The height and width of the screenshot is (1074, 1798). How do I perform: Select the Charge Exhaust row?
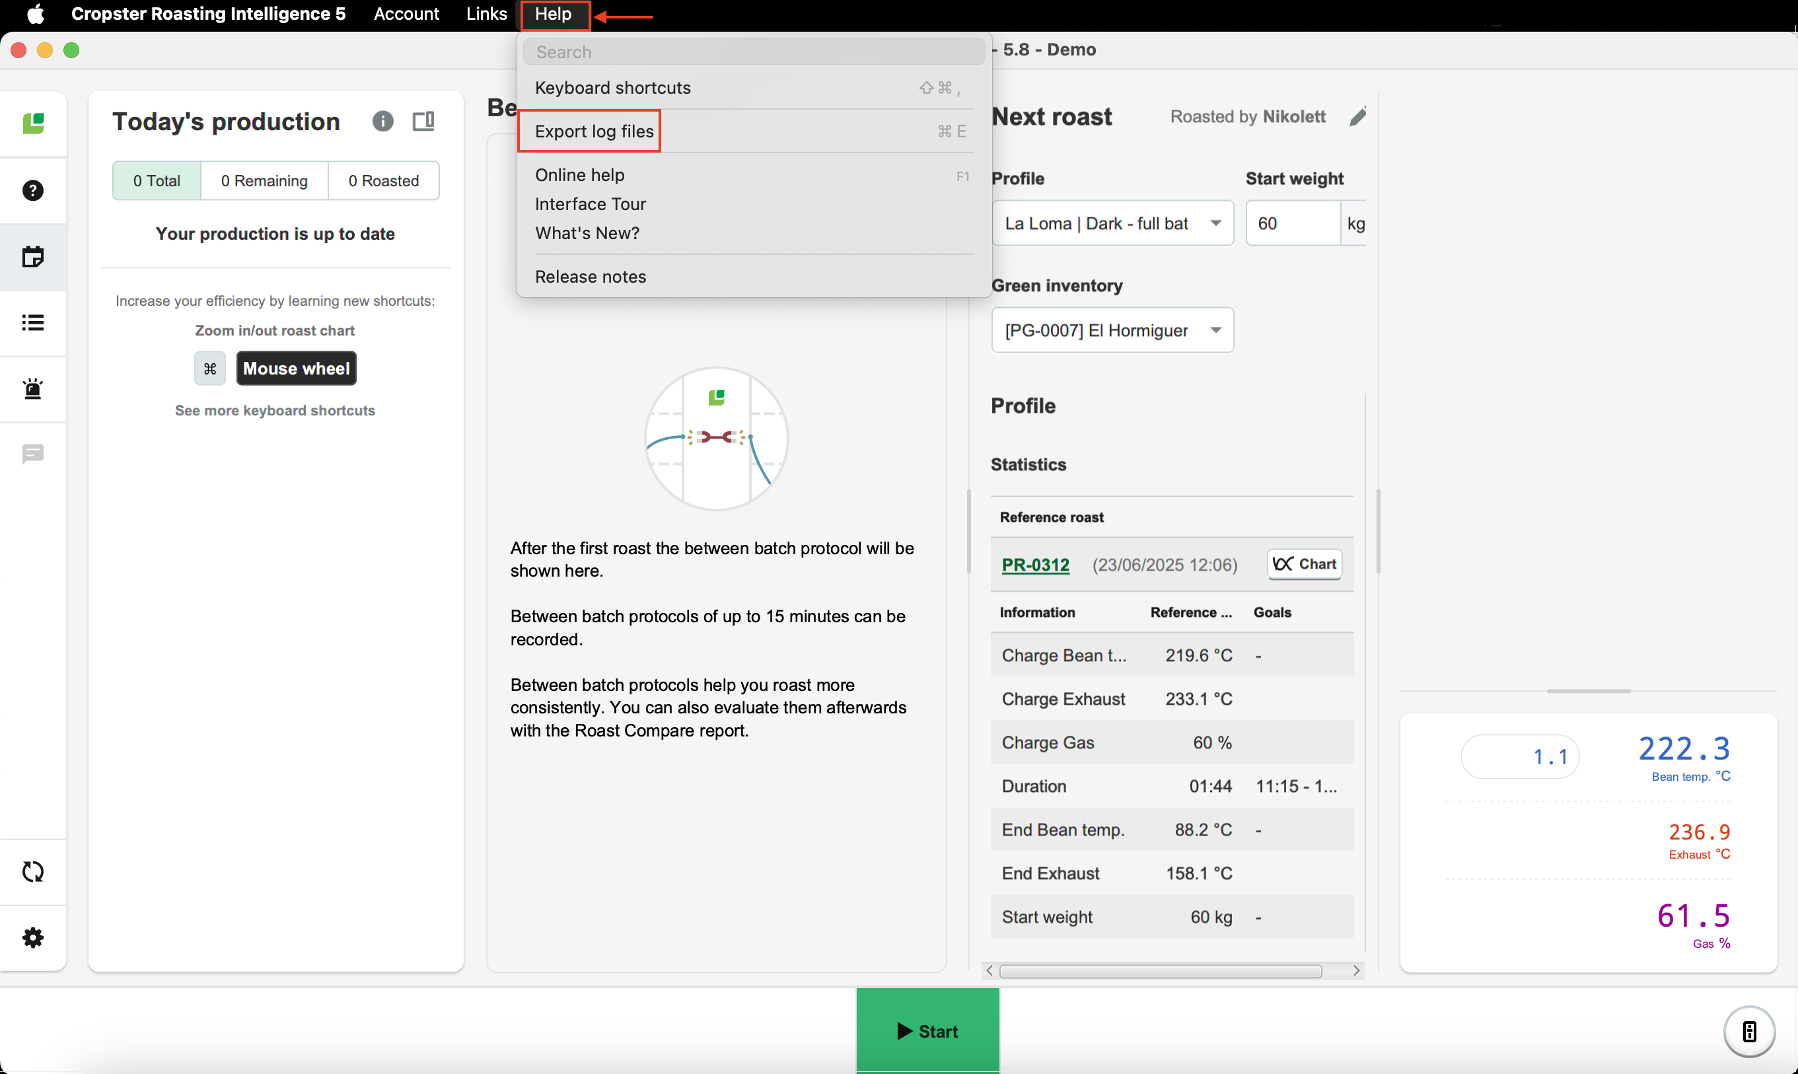pyautogui.click(x=1172, y=698)
